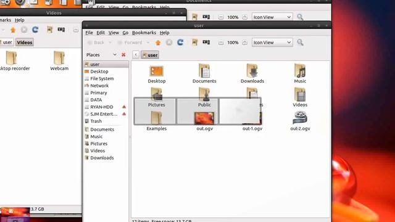Zoom in in the user window
This screenshot has width=395, height=222.
pos(244,43)
